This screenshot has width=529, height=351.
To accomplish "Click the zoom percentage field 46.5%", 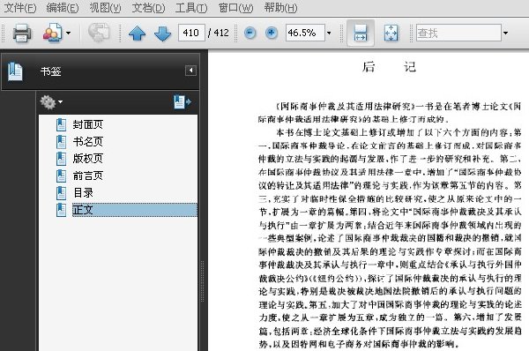I will point(305,33).
